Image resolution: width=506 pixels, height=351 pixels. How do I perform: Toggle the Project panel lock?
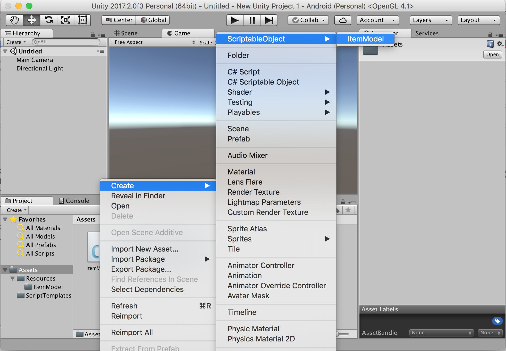click(343, 202)
